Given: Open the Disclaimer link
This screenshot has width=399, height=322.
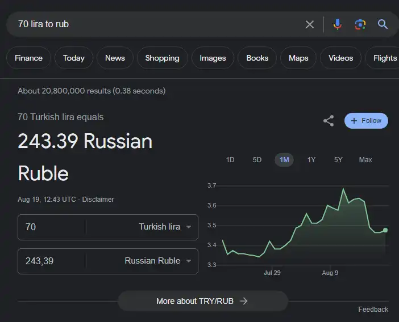Looking at the screenshot, I should point(98,200).
